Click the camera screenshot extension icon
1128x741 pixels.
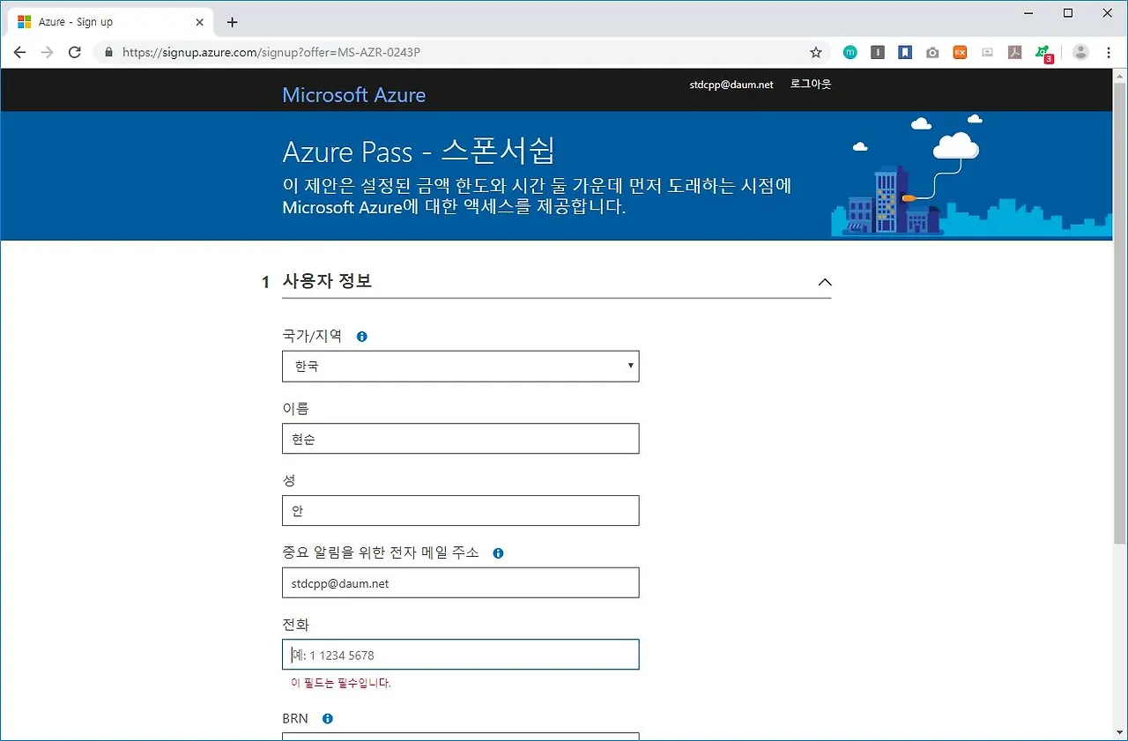tap(932, 52)
